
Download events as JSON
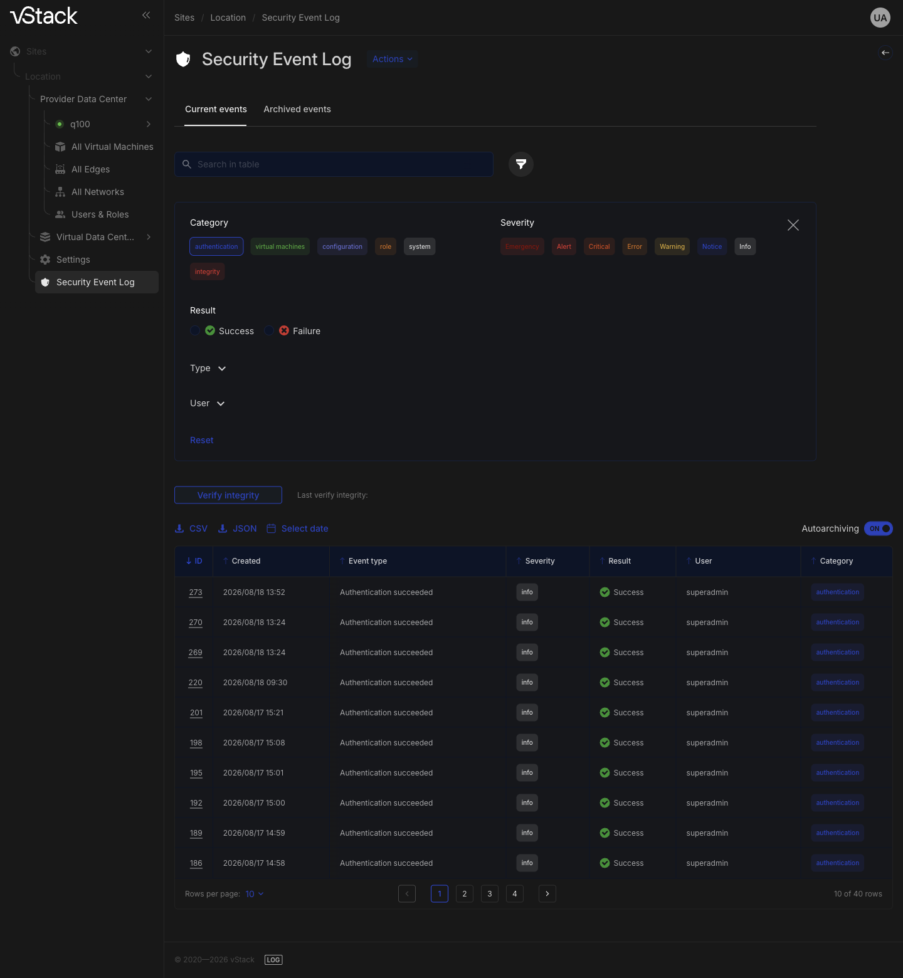(237, 528)
